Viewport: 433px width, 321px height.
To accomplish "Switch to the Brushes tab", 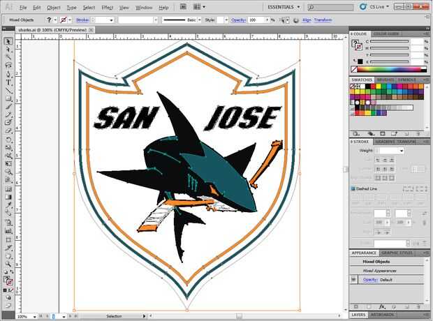I will tap(386, 80).
